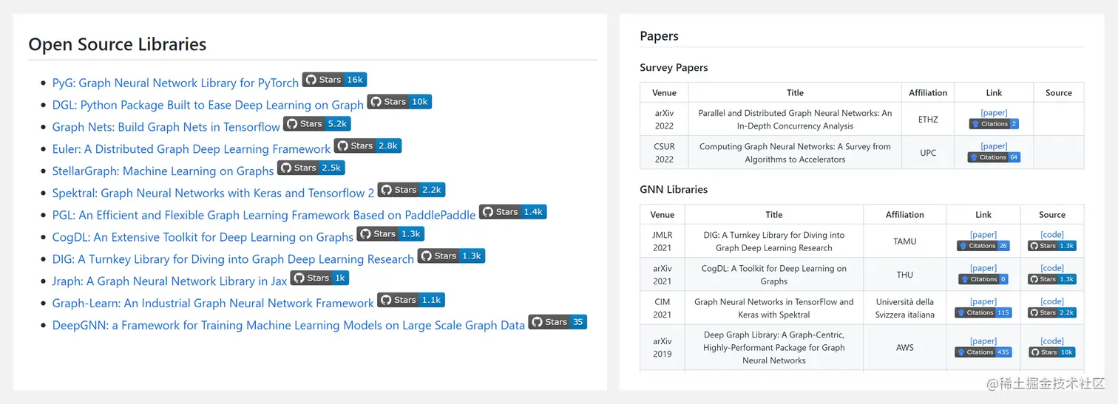This screenshot has height=404, width=1118.
Task: Click the Citations 26 badge in TAMU row
Action: pyautogui.click(x=983, y=246)
